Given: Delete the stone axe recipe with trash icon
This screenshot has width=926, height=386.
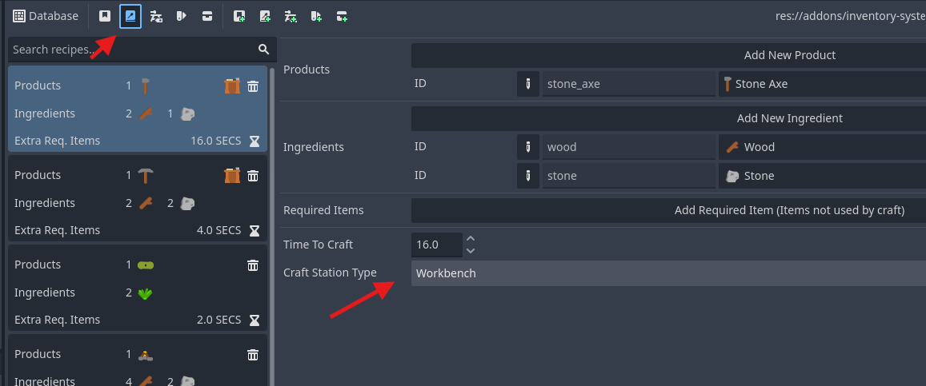Looking at the screenshot, I should click(x=253, y=86).
